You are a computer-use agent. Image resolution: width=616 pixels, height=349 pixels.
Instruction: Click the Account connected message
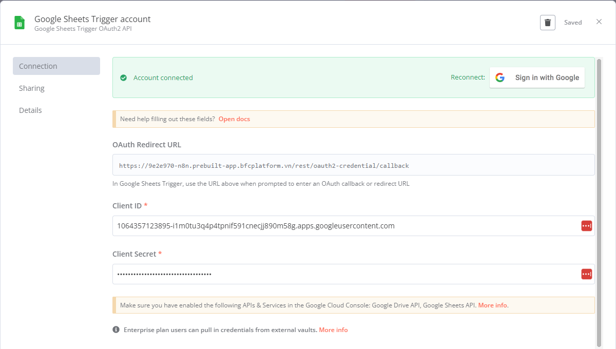click(x=163, y=78)
